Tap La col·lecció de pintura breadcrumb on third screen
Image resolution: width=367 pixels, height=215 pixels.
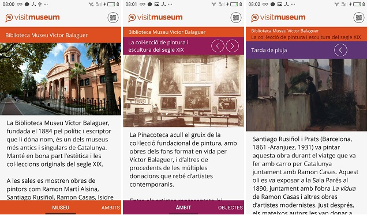[x=306, y=37]
